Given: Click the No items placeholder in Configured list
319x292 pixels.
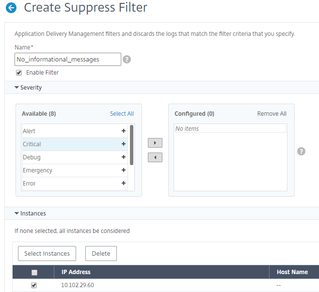Looking at the screenshot, I should pyautogui.click(x=230, y=129).
